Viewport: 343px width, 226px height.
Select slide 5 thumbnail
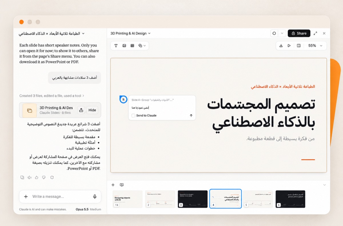pyautogui.click(x=258, y=199)
